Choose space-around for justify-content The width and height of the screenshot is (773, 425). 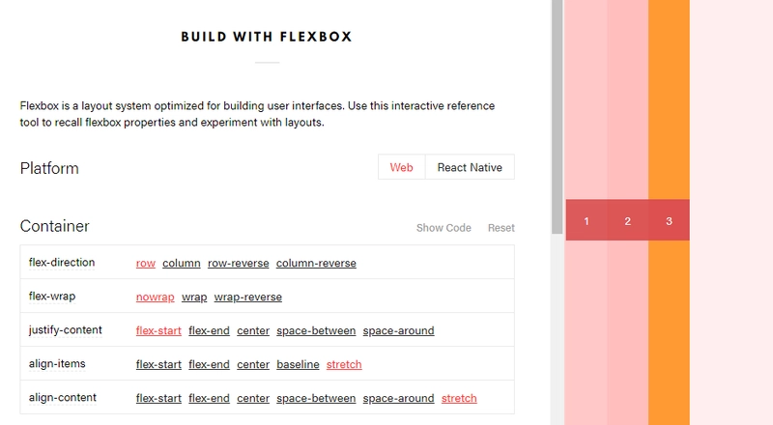tap(398, 331)
